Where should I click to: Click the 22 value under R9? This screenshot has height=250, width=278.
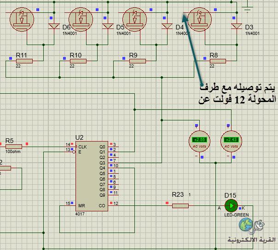pyautogui.click(x=131, y=66)
